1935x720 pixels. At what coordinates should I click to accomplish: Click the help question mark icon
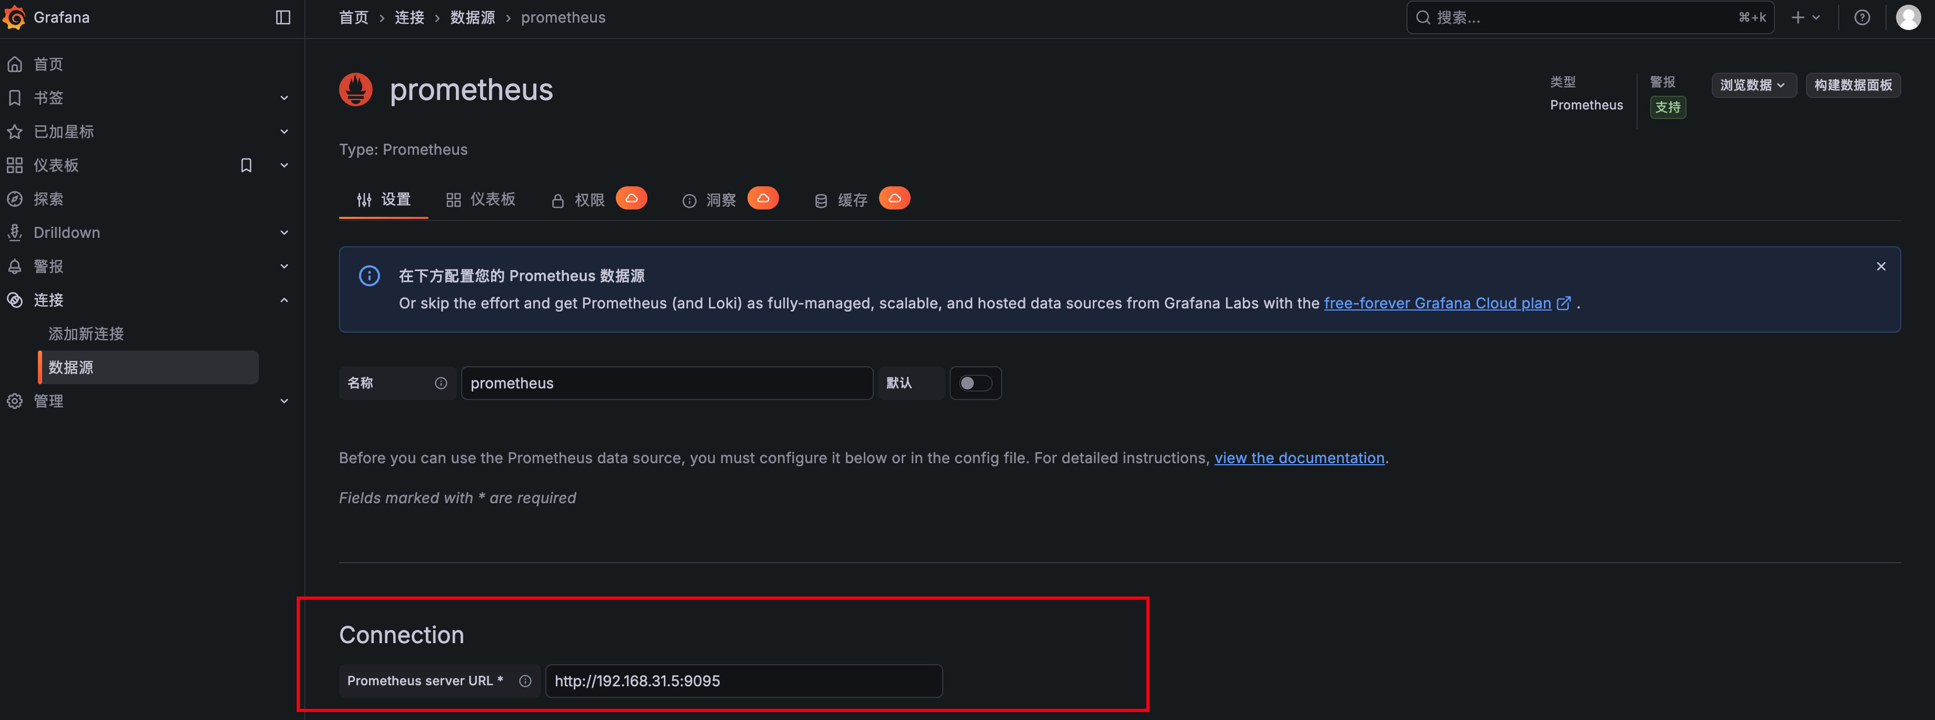click(1861, 17)
